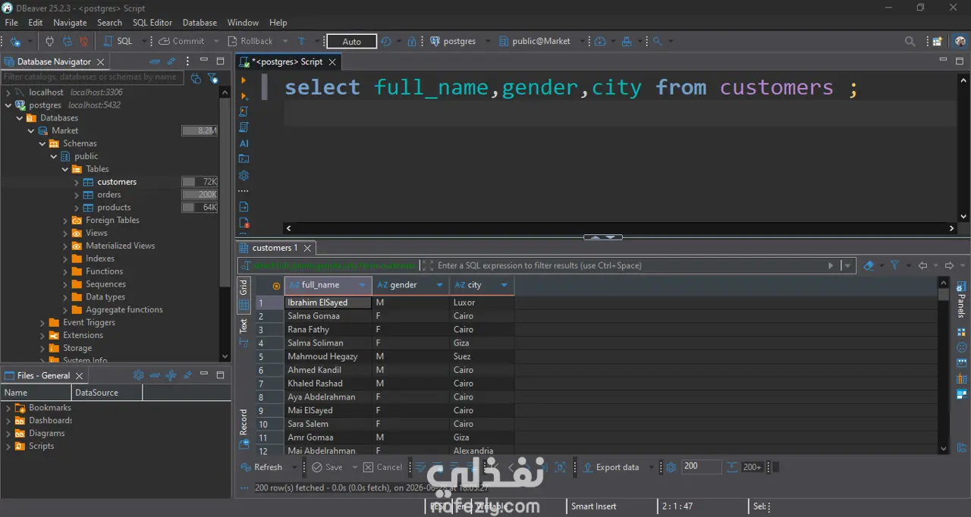Open the Database menu

click(x=200, y=23)
